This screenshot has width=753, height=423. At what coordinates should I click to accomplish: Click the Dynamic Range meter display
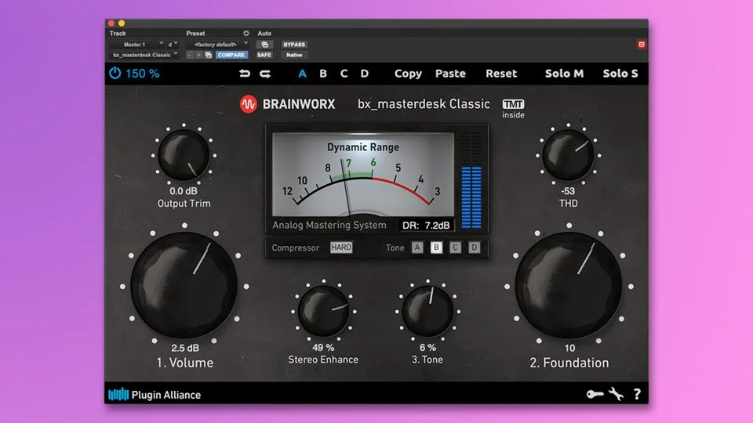pyautogui.click(x=363, y=175)
